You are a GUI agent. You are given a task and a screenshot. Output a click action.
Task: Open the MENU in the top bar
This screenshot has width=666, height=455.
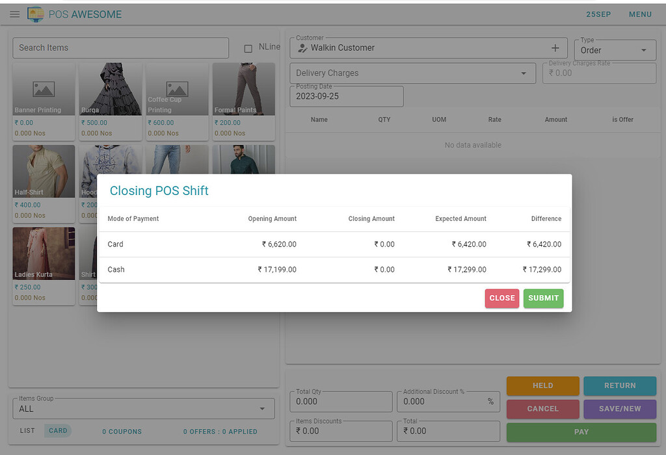(640, 14)
